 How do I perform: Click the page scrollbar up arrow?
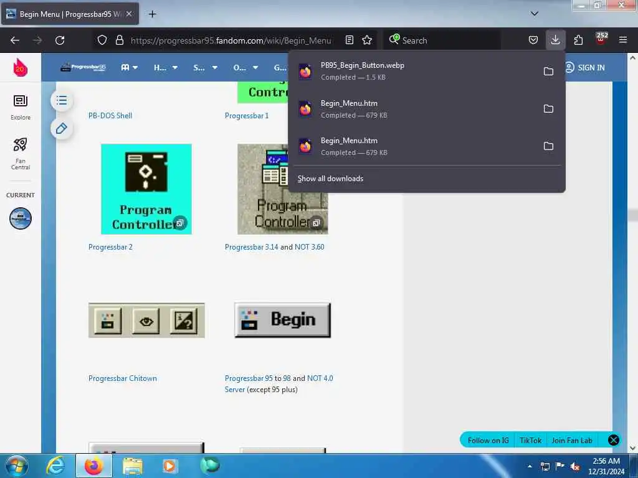[x=632, y=58]
